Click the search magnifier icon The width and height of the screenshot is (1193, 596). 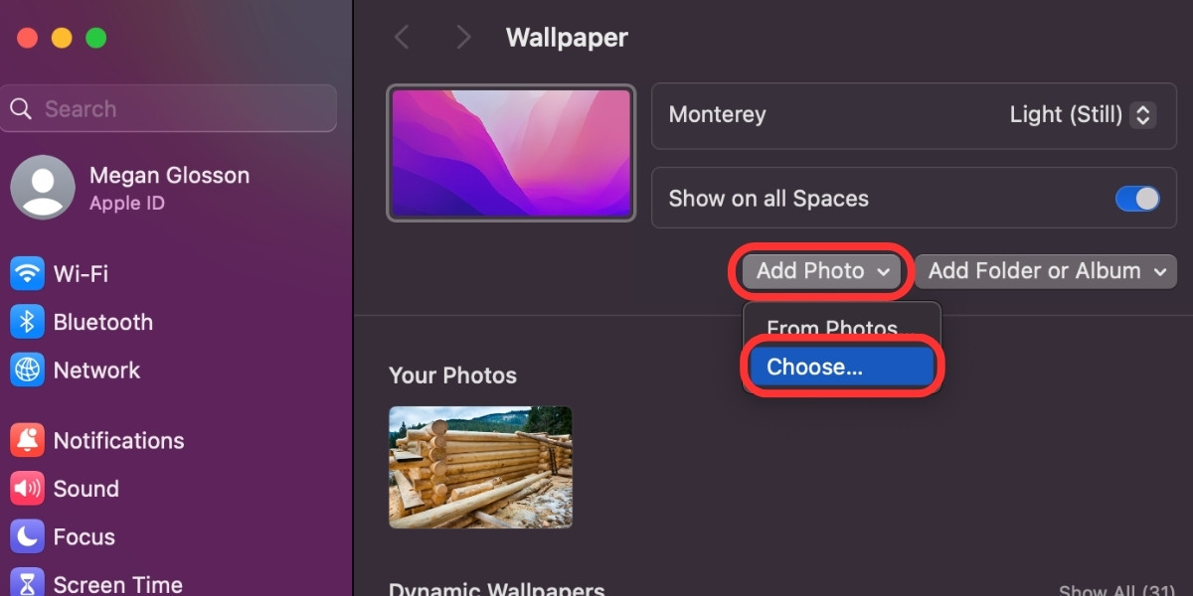click(22, 108)
